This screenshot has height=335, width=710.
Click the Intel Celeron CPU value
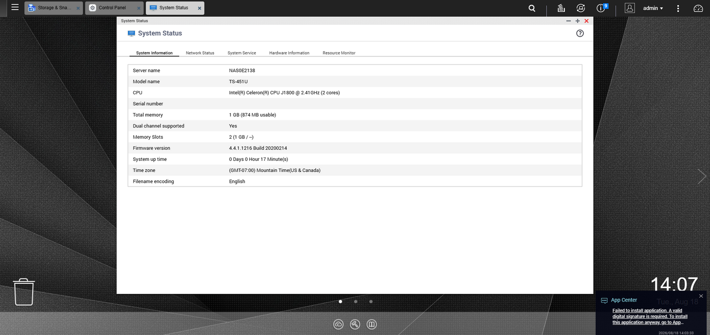tap(284, 92)
